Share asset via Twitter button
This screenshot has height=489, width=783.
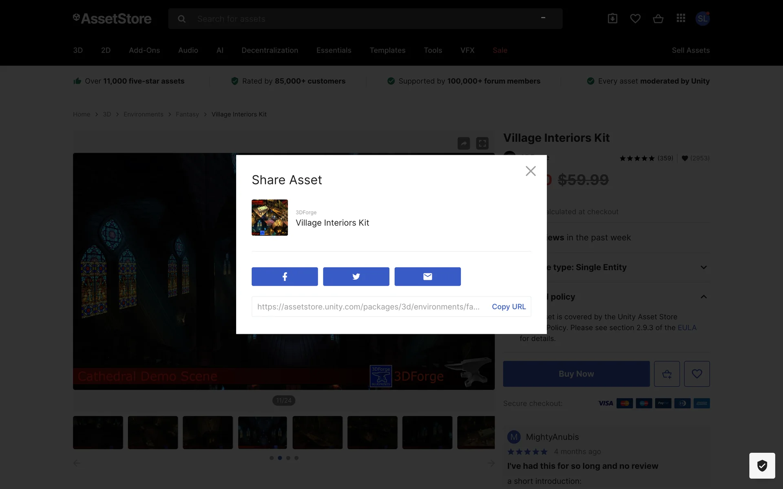point(356,276)
